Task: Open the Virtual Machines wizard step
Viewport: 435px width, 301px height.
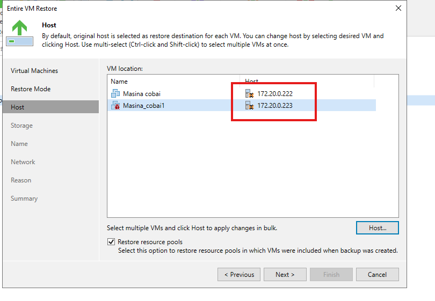Action: pyautogui.click(x=34, y=71)
